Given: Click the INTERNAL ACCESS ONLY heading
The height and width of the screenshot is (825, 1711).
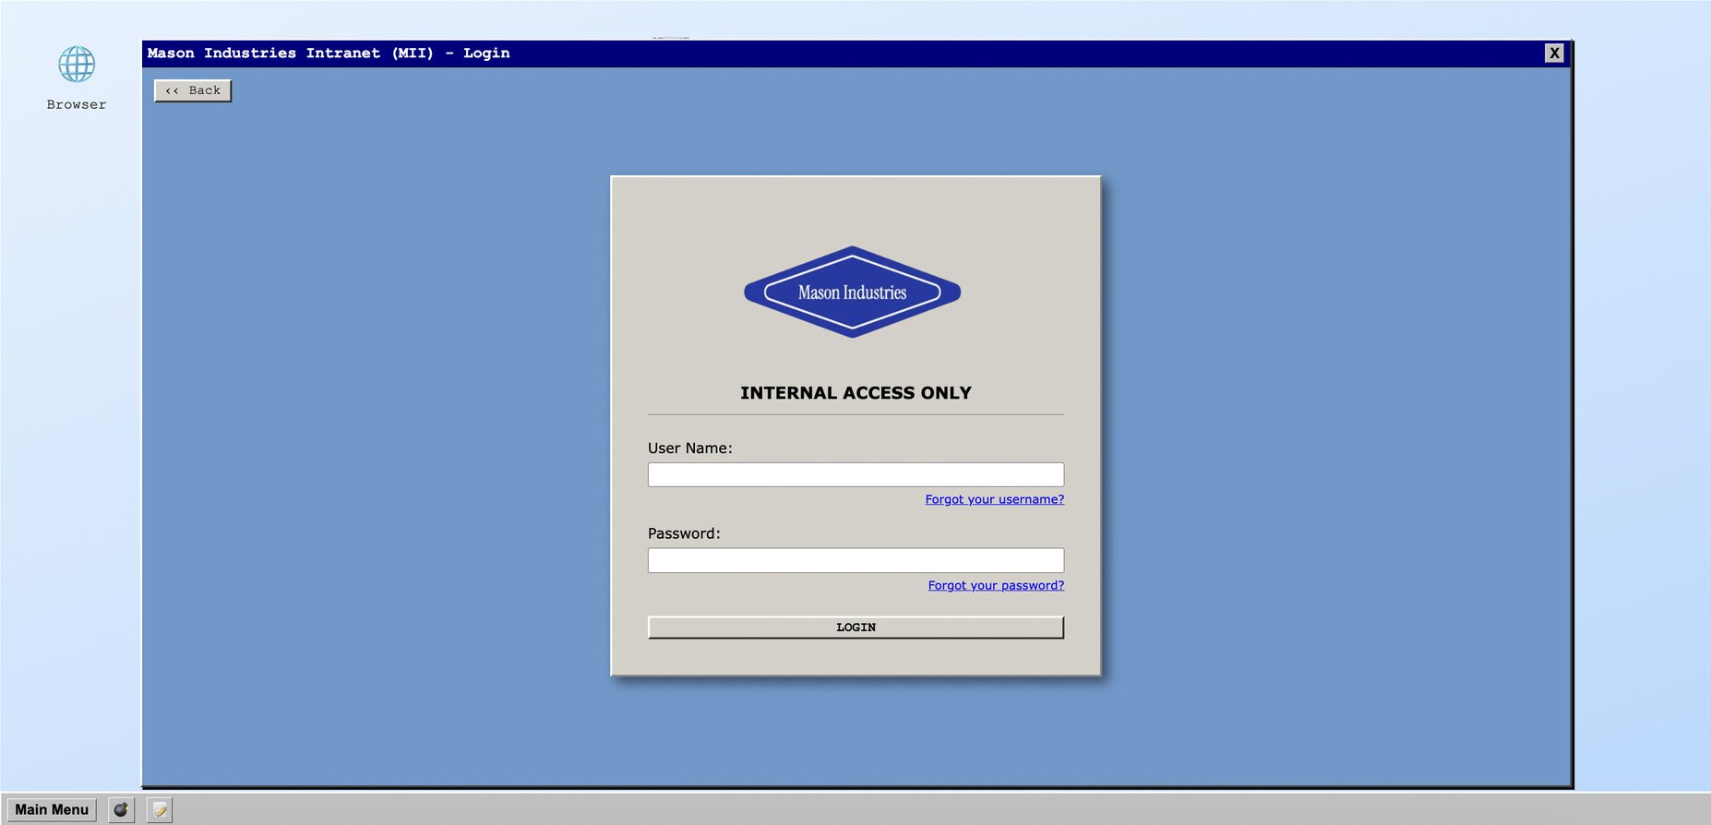Looking at the screenshot, I should click(x=855, y=393).
